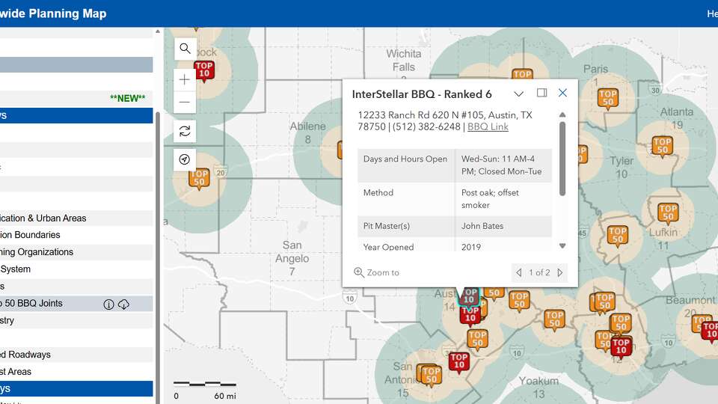Screen dimensions: 718x404
Task: Collapse the InterStellar BBQ popup chevron
Action: tap(518, 94)
